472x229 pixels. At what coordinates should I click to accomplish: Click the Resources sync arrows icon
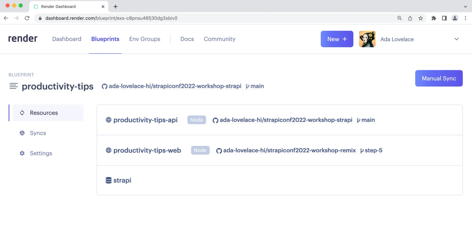[22, 113]
